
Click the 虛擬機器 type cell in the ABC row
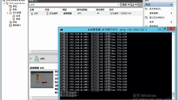[x=67, y=13]
